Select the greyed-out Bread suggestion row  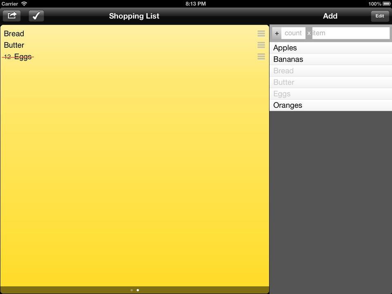331,71
